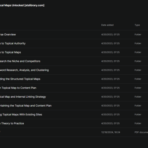Click 'Folder' type in 'to Topical Maps' row
This screenshot has height=148, width=148.
point(138,52)
